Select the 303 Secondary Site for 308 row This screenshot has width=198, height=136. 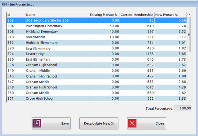(97, 20)
